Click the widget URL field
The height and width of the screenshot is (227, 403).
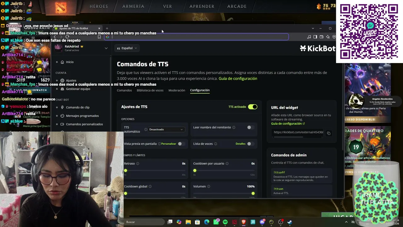(x=298, y=132)
